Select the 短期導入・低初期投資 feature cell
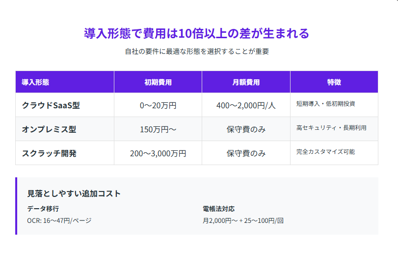The height and width of the screenshot is (266, 398). [x=325, y=104]
